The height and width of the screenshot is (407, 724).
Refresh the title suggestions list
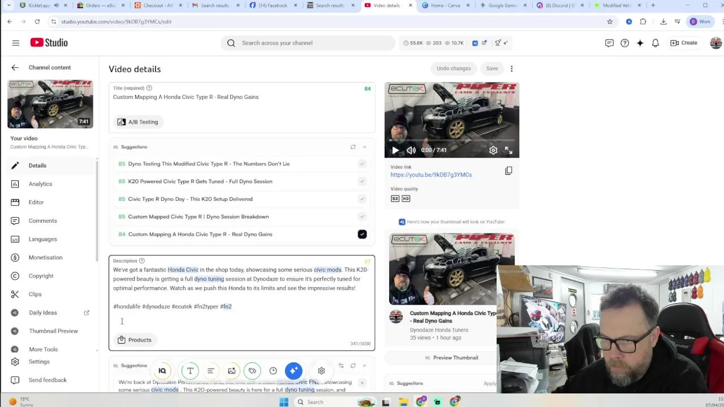coord(352,147)
